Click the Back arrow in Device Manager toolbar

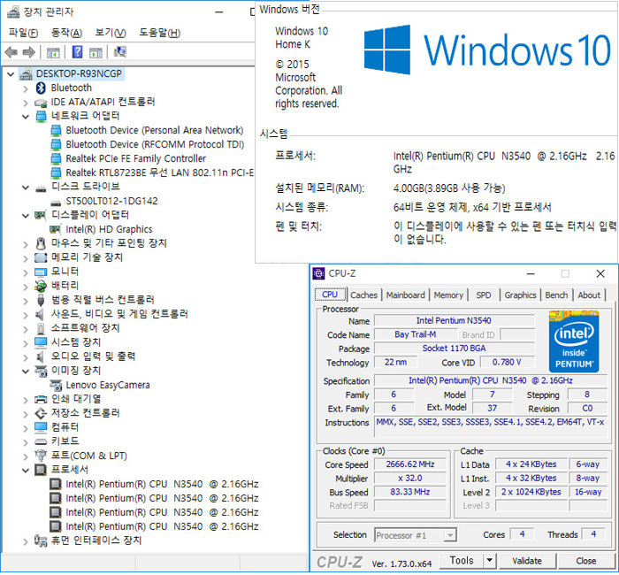click(11, 52)
